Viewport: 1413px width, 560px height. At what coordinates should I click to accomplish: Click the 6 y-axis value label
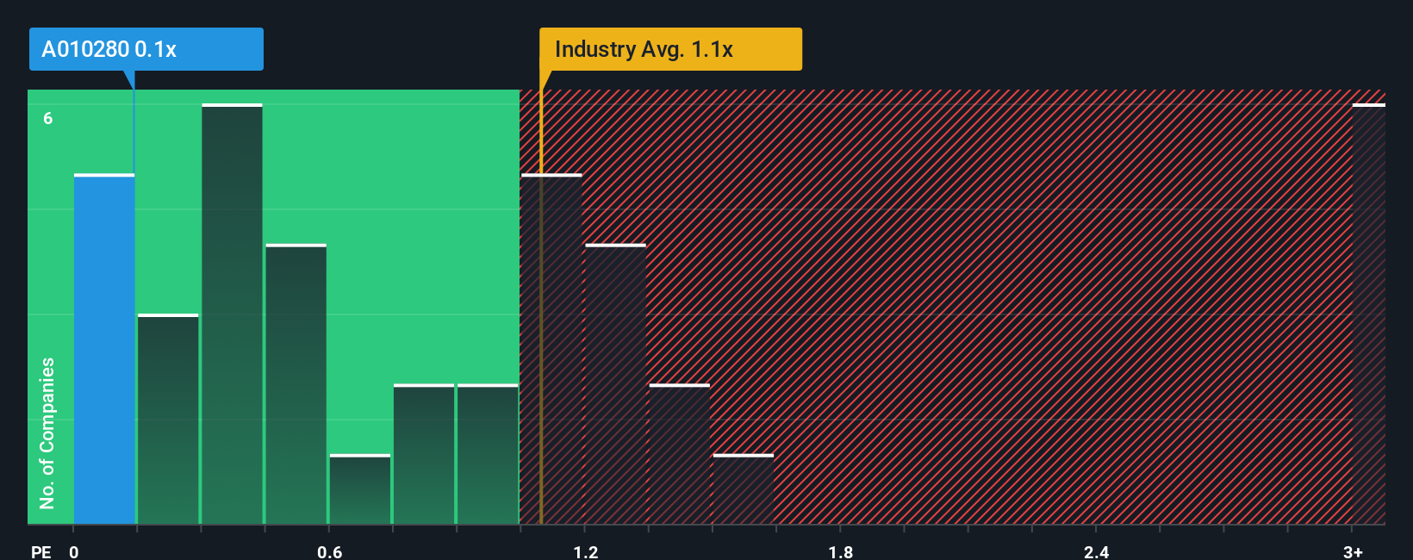[x=48, y=118]
